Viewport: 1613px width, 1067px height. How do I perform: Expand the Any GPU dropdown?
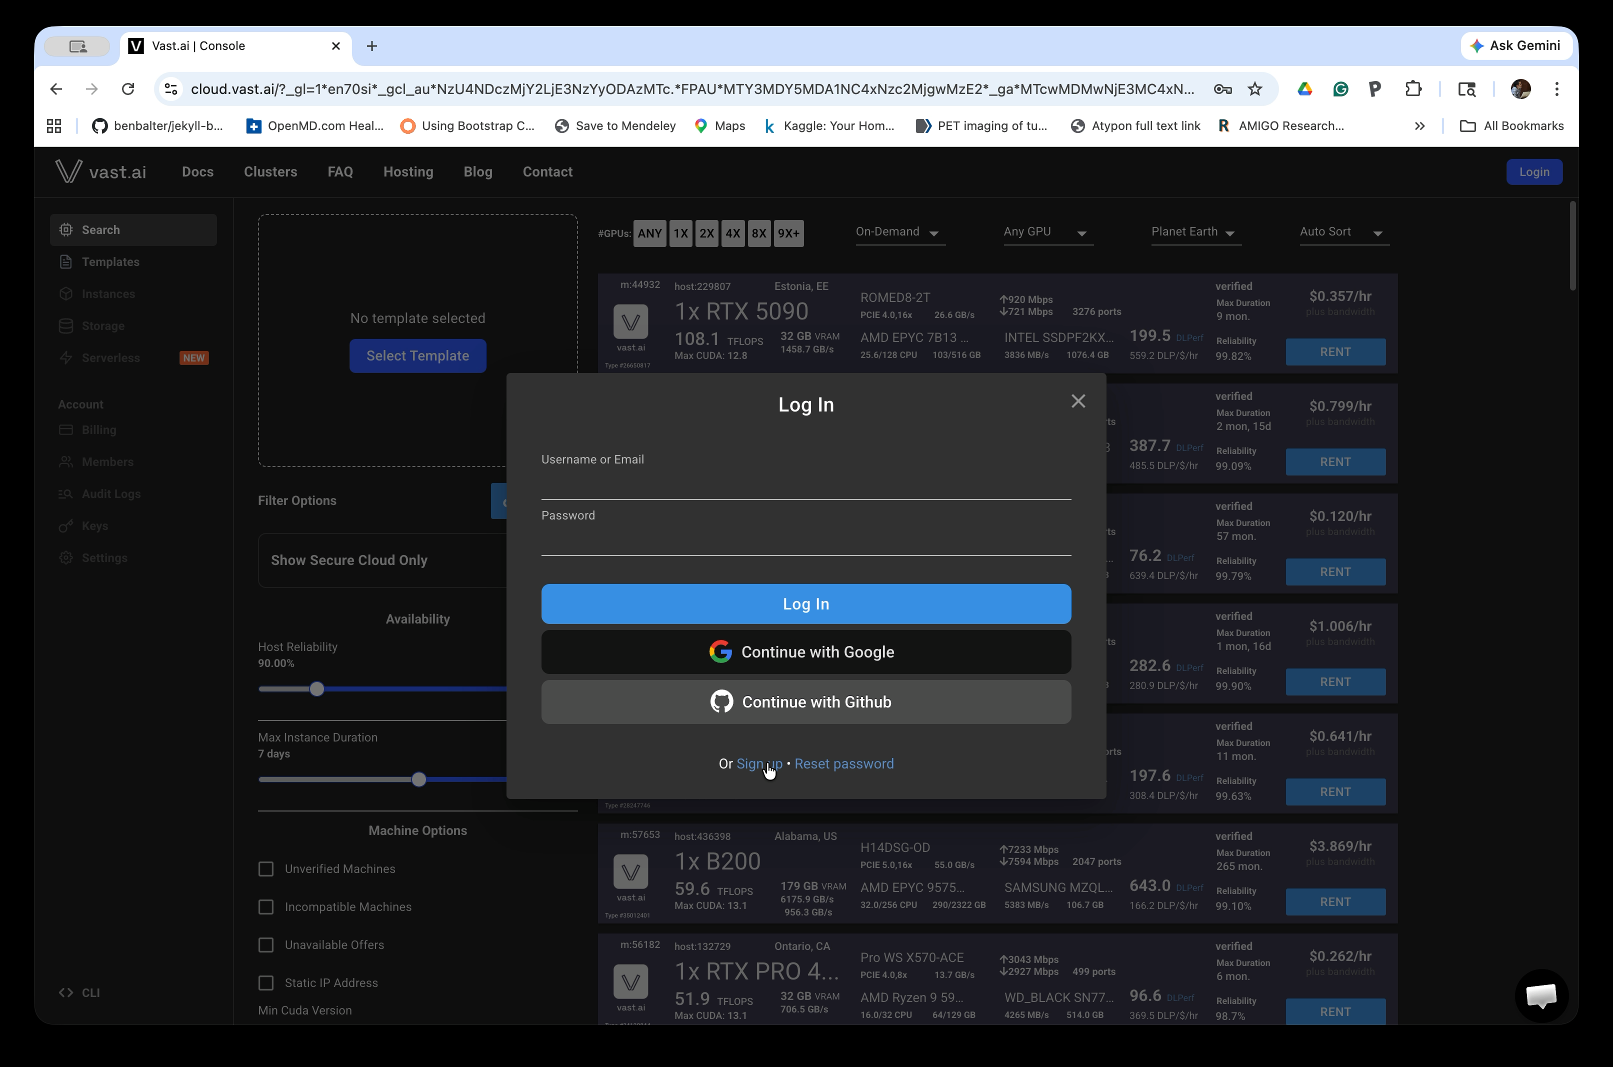pyautogui.click(x=1048, y=232)
